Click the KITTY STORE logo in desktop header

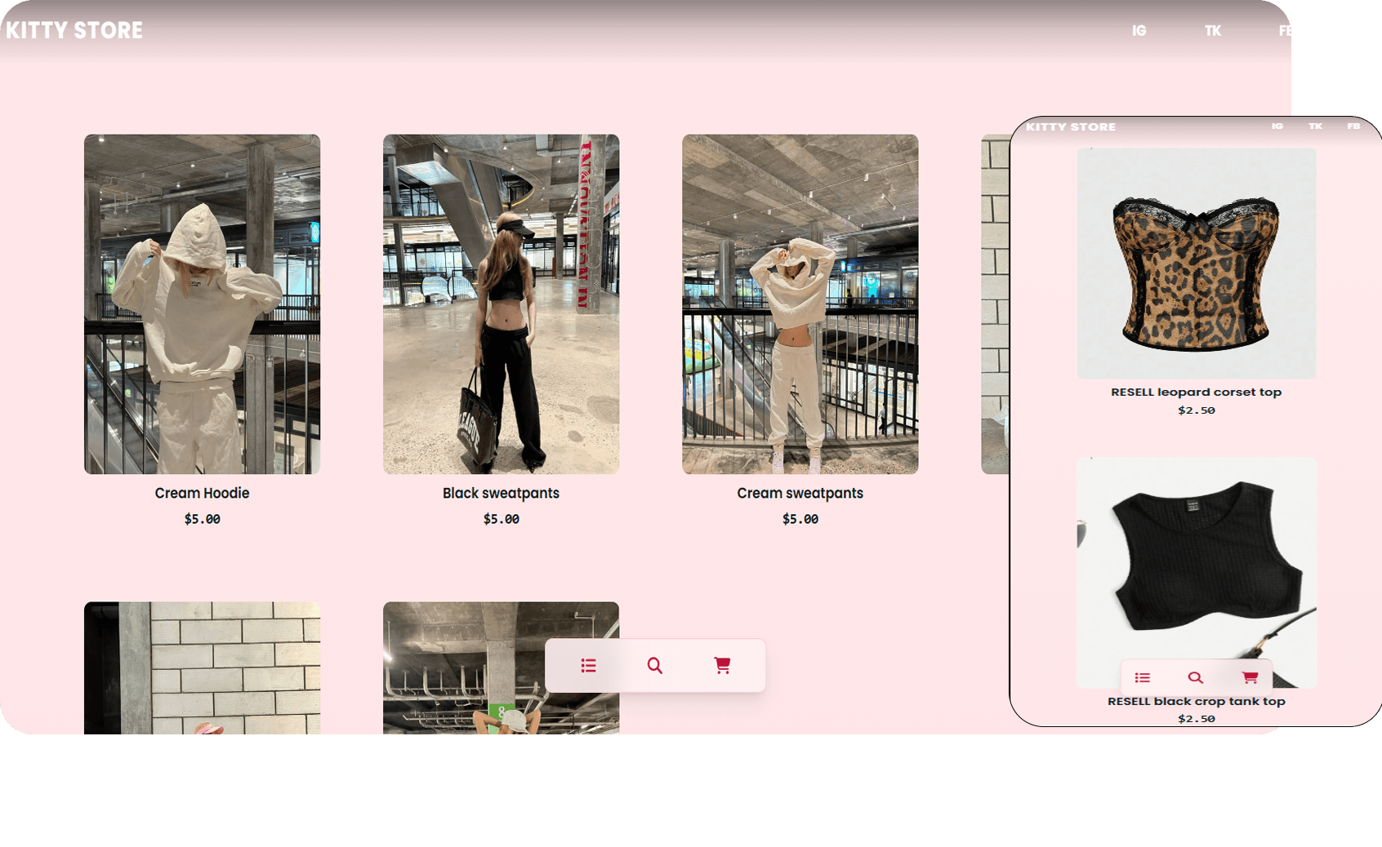coord(74,31)
